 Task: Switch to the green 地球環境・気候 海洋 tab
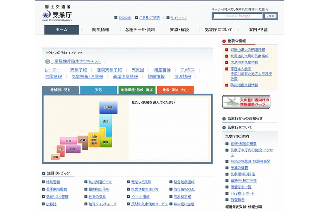tap(137, 90)
